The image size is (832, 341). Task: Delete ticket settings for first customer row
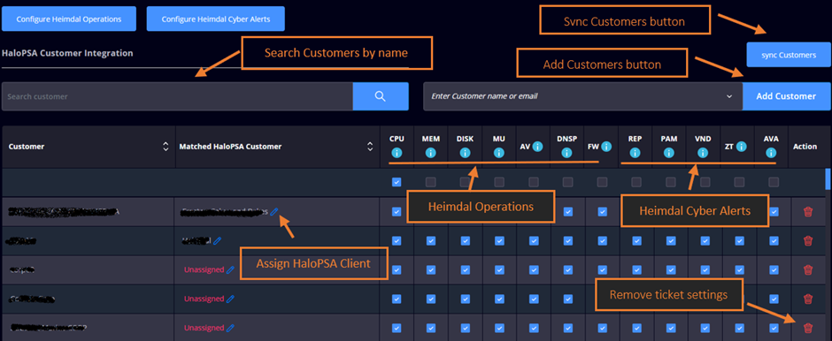808,212
